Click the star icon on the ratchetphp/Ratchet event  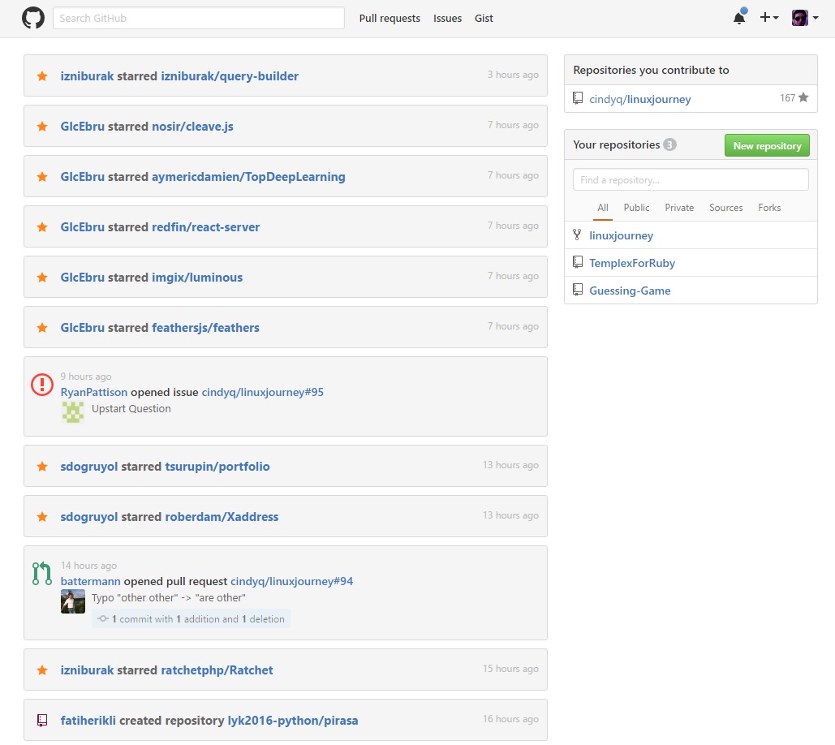(x=42, y=670)
